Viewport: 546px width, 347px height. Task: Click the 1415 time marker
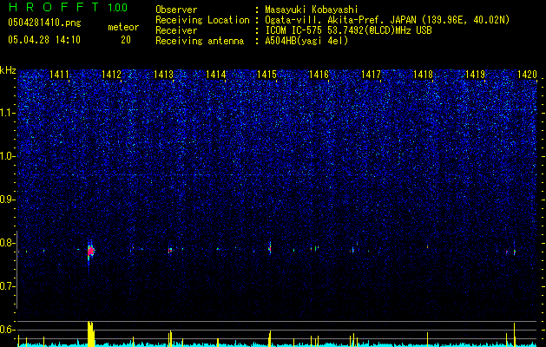267,74
